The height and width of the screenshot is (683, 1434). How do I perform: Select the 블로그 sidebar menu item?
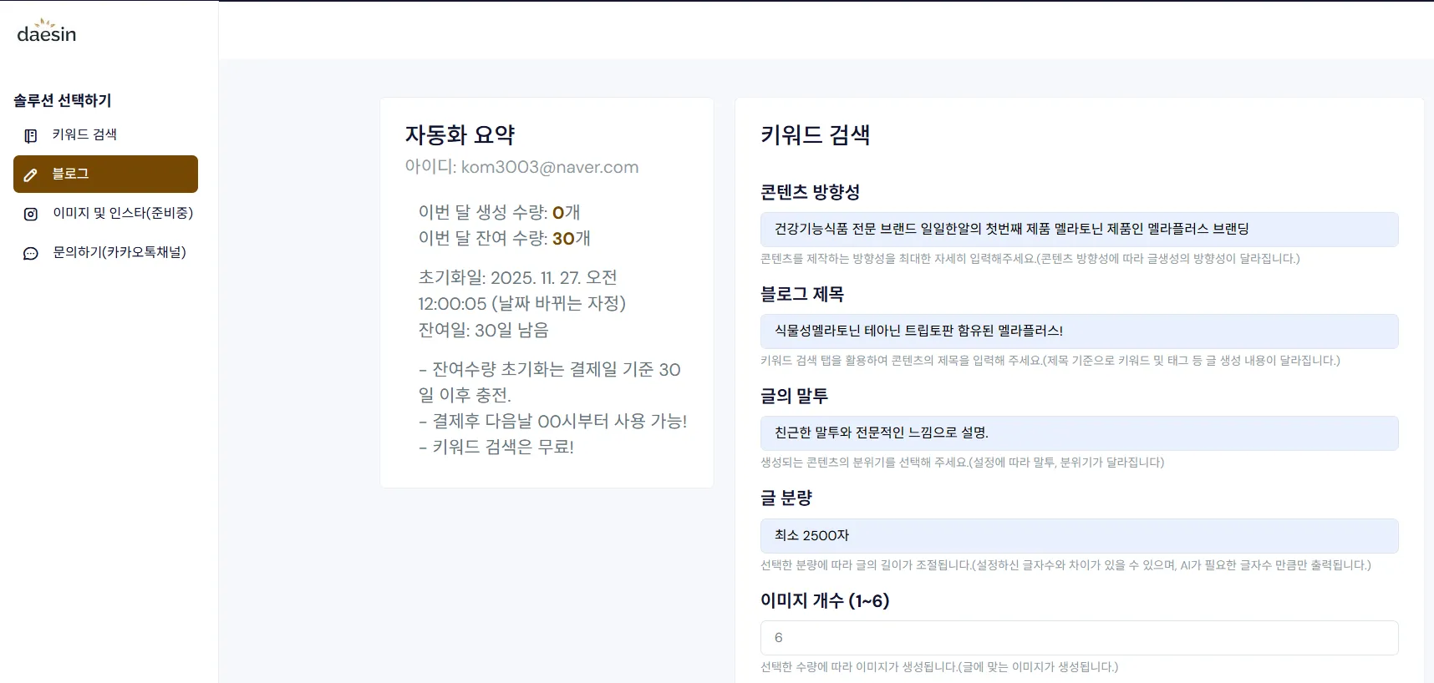[x=105, y=174]
